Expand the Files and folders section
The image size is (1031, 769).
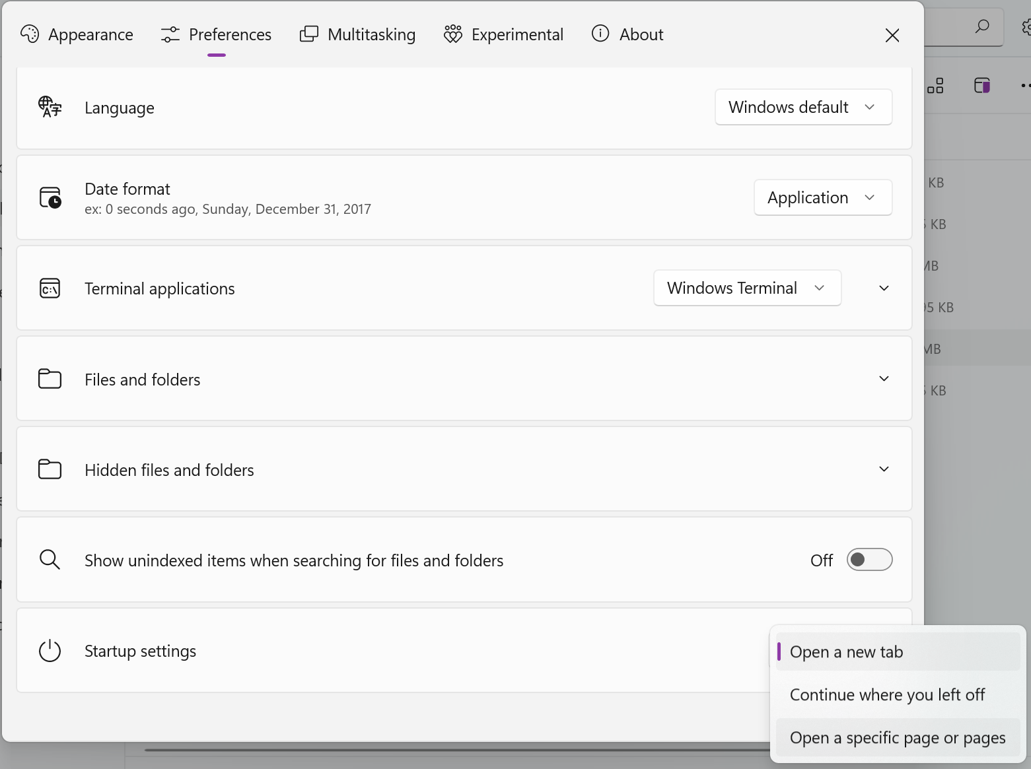point(883,379)
